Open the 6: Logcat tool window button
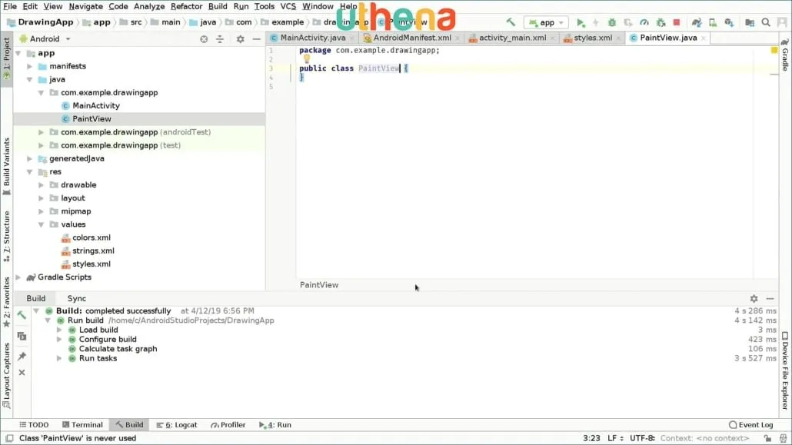The height and width of the screenshot is (445, 792). tap(177, 425)
